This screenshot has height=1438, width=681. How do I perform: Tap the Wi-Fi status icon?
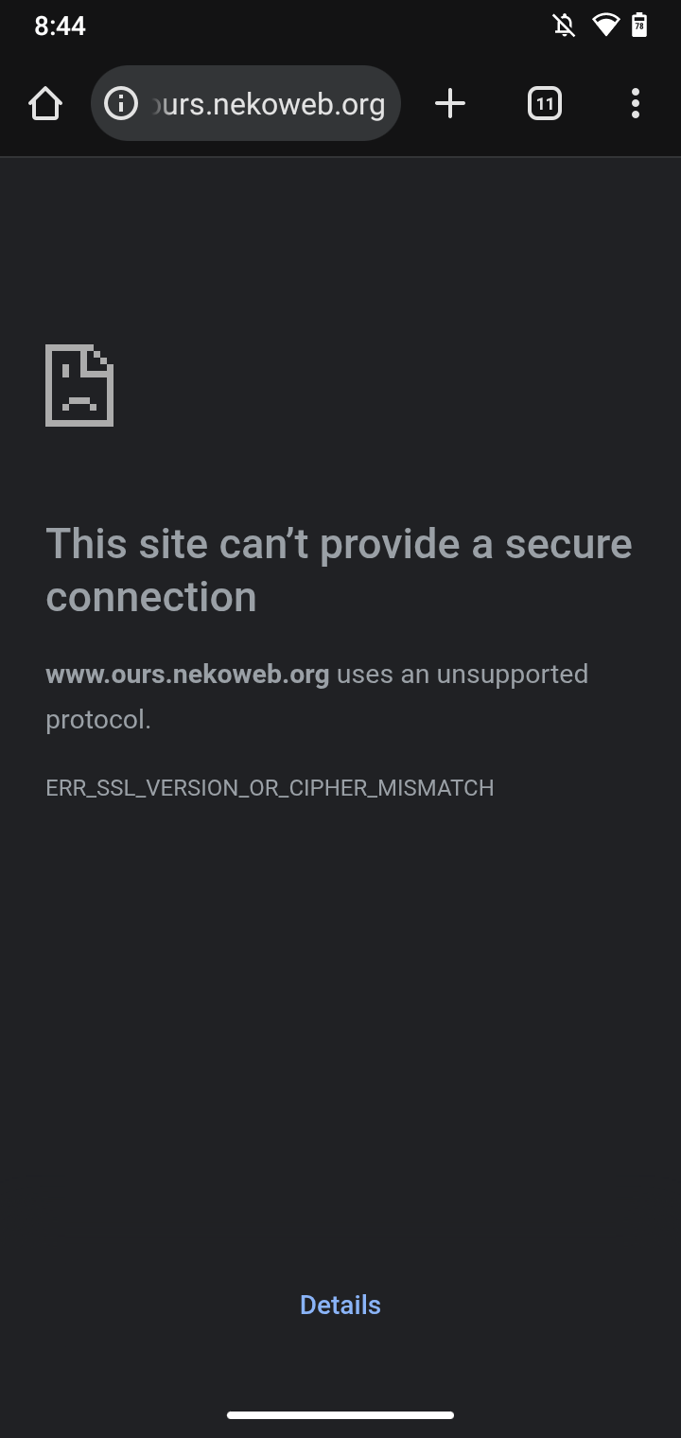(x=605, y=26)
